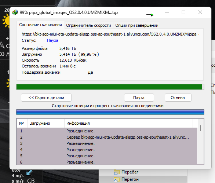Click the Да resume support value

pyautogui.click(x=91, y=72)
